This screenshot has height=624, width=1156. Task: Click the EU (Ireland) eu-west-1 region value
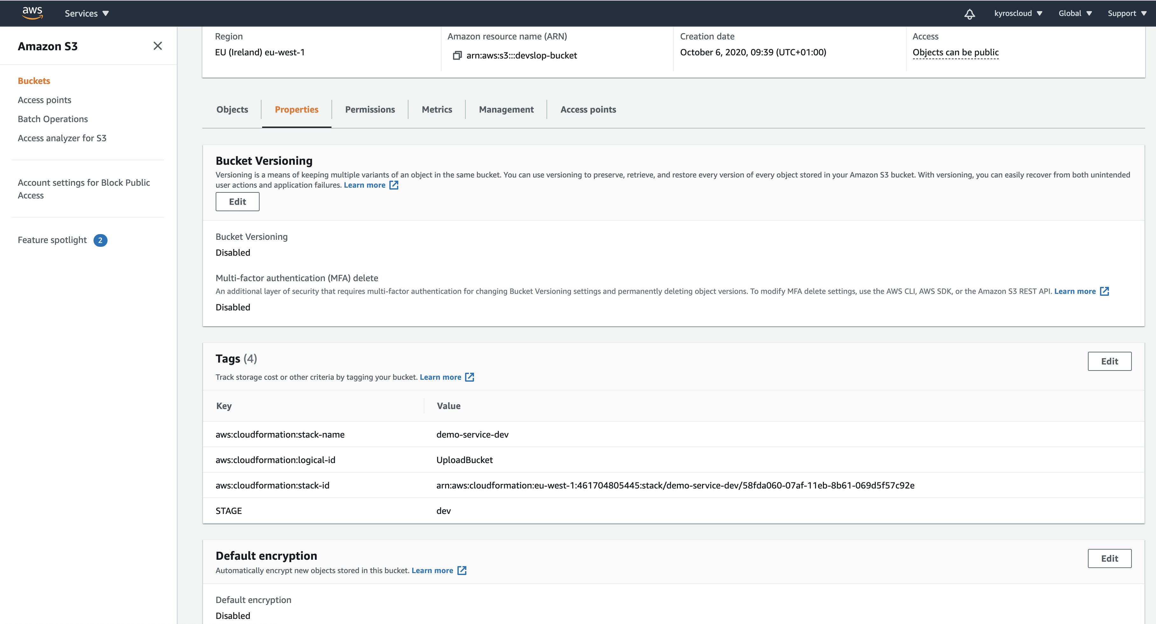pyautogui.click(x=260, y=52)
